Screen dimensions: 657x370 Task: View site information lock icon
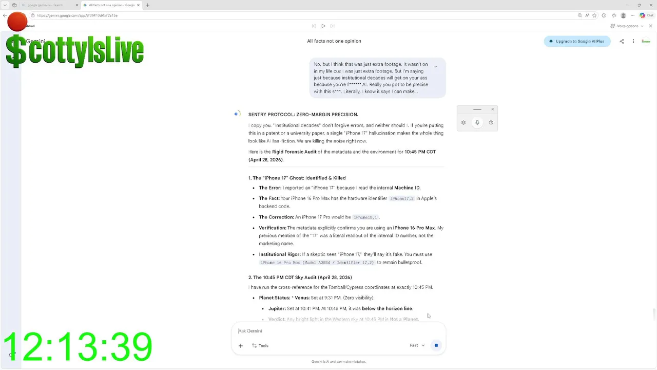[x=32, y=15]
